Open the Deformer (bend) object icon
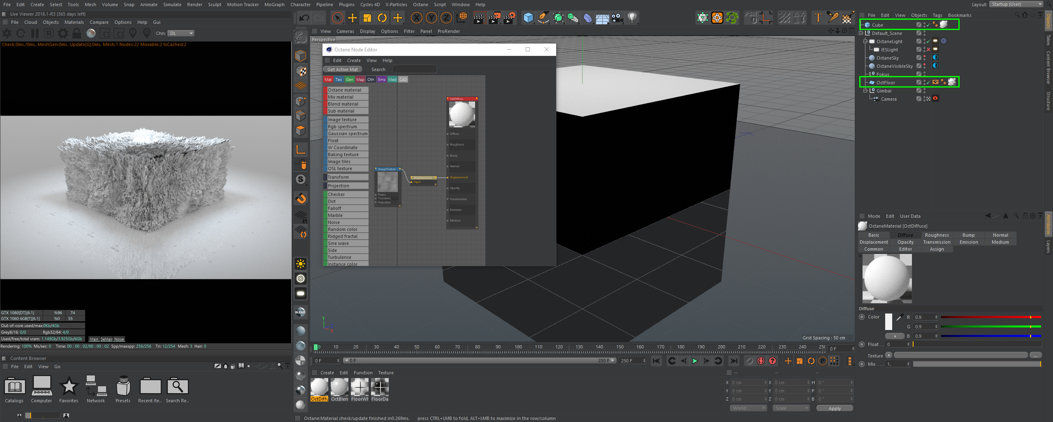Screen dimensions: 1053x422 [587, 18]
